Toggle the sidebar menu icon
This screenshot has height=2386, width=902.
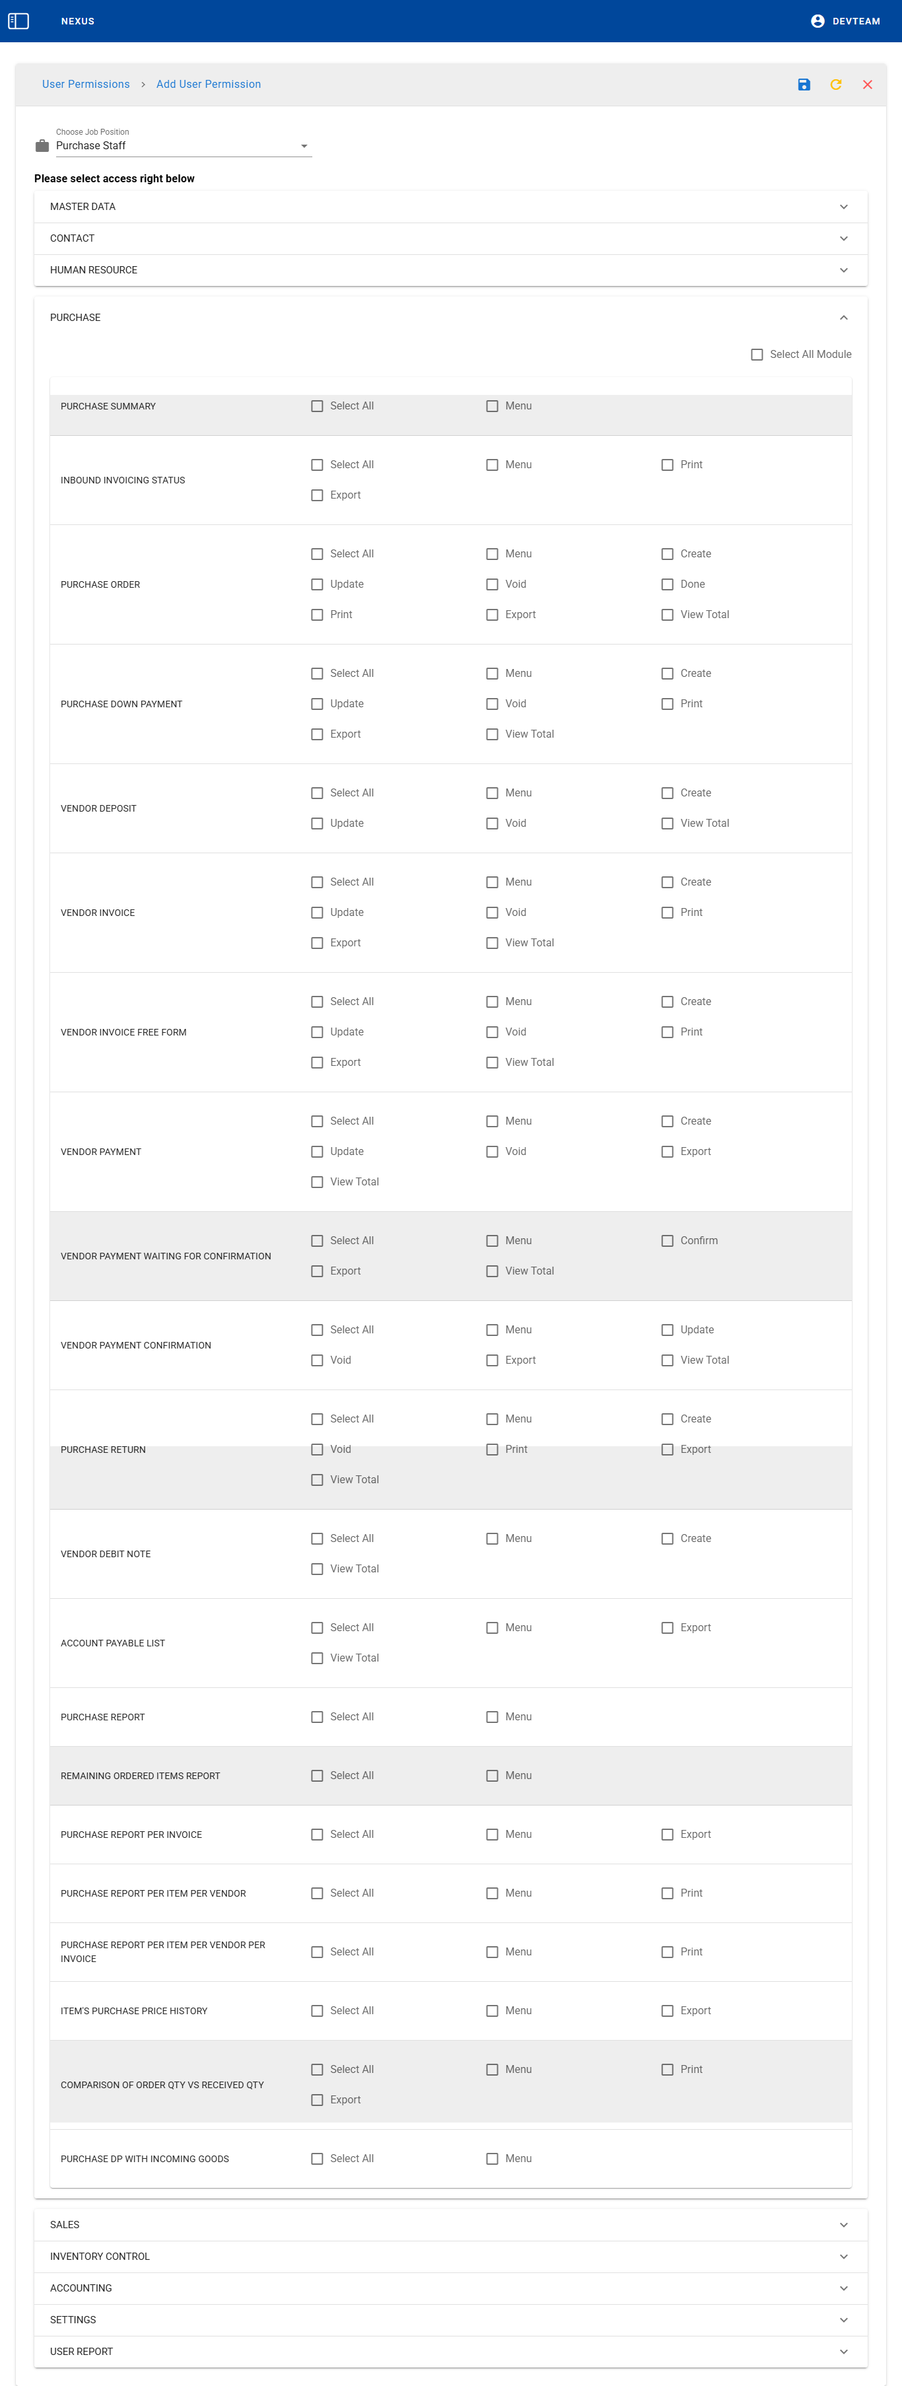pyautogui.click(x=18, y=20)
